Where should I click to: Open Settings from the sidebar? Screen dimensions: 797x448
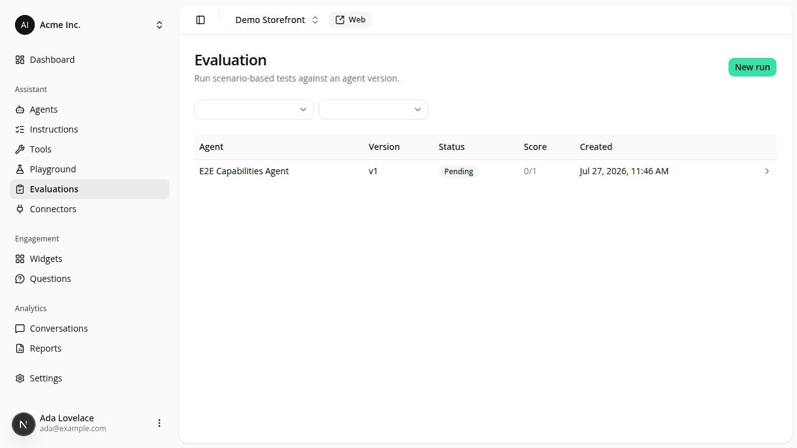(90, 378)
